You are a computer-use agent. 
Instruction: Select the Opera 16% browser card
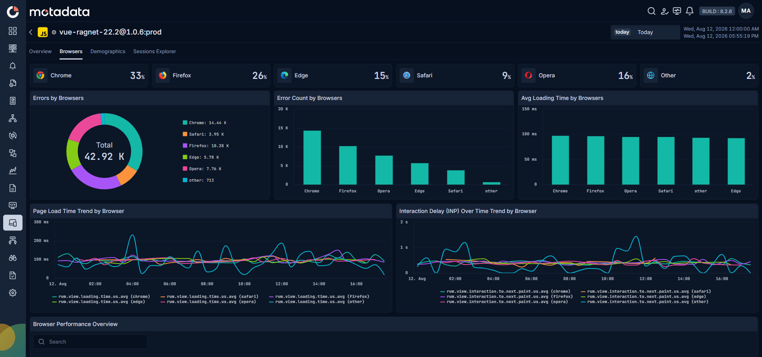pos(577,75)
